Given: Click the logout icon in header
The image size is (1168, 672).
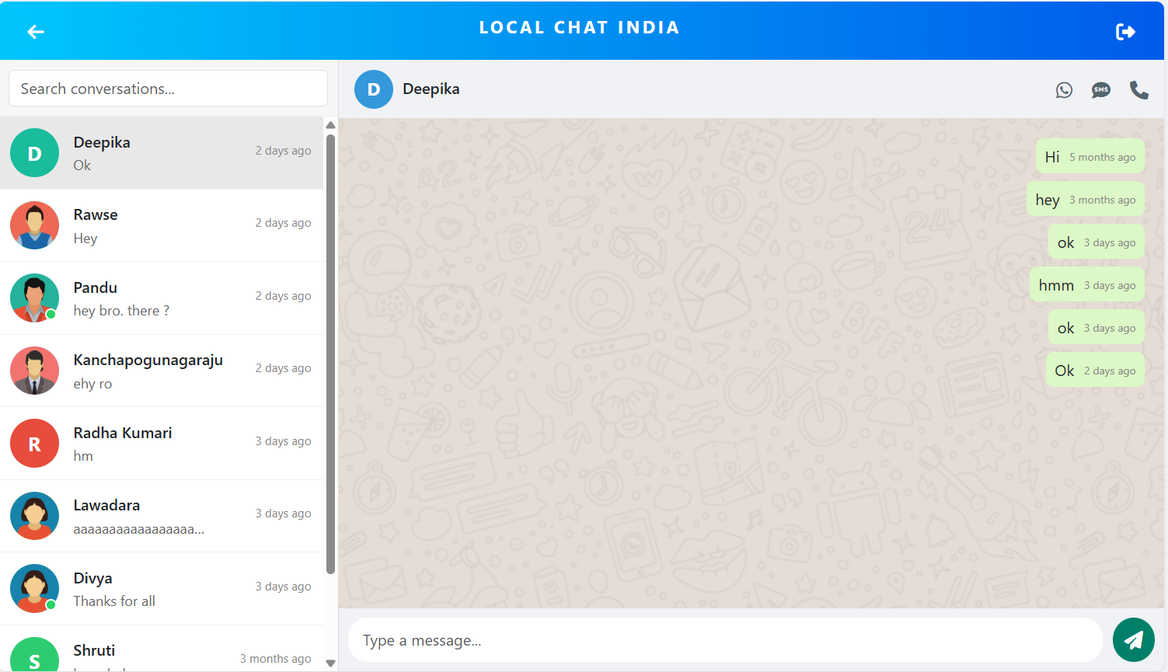Looking at the screenshot, I should (x=1125, y=31).
